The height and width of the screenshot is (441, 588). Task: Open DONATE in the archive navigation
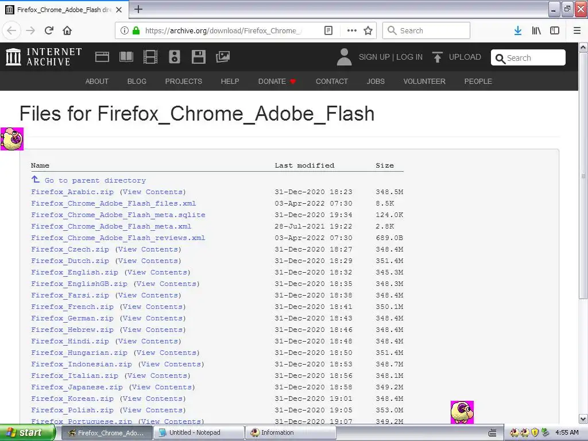coord(277,82)
